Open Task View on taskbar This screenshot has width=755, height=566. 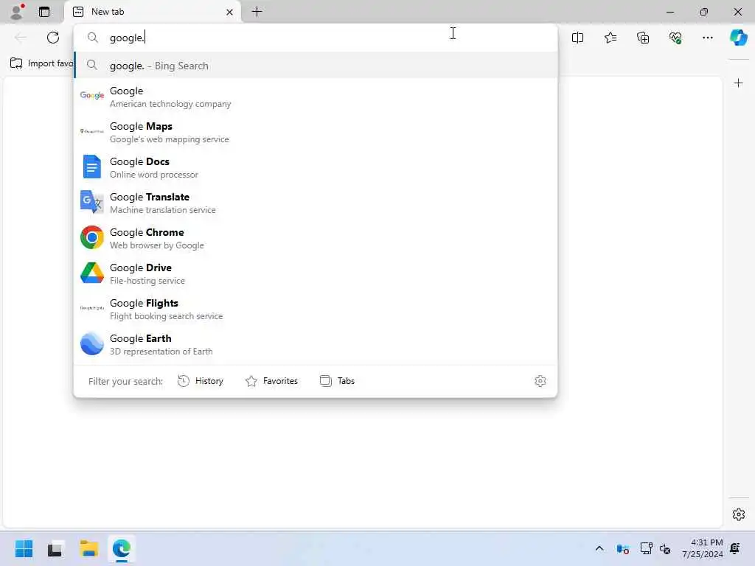55,548
